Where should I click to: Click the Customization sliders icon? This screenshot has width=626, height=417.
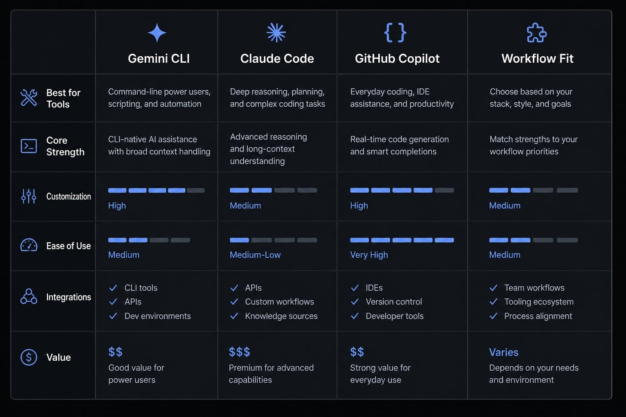tap(29, 196)
